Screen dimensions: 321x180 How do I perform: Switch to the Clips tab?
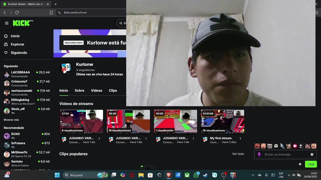click(113, 90)
